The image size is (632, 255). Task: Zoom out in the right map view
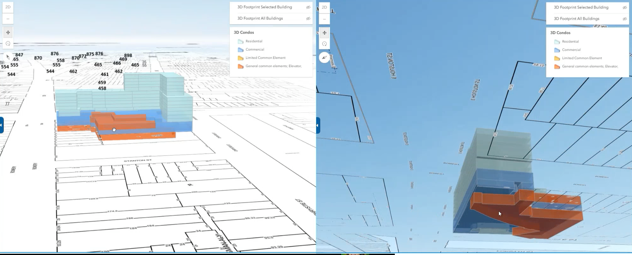324,19
